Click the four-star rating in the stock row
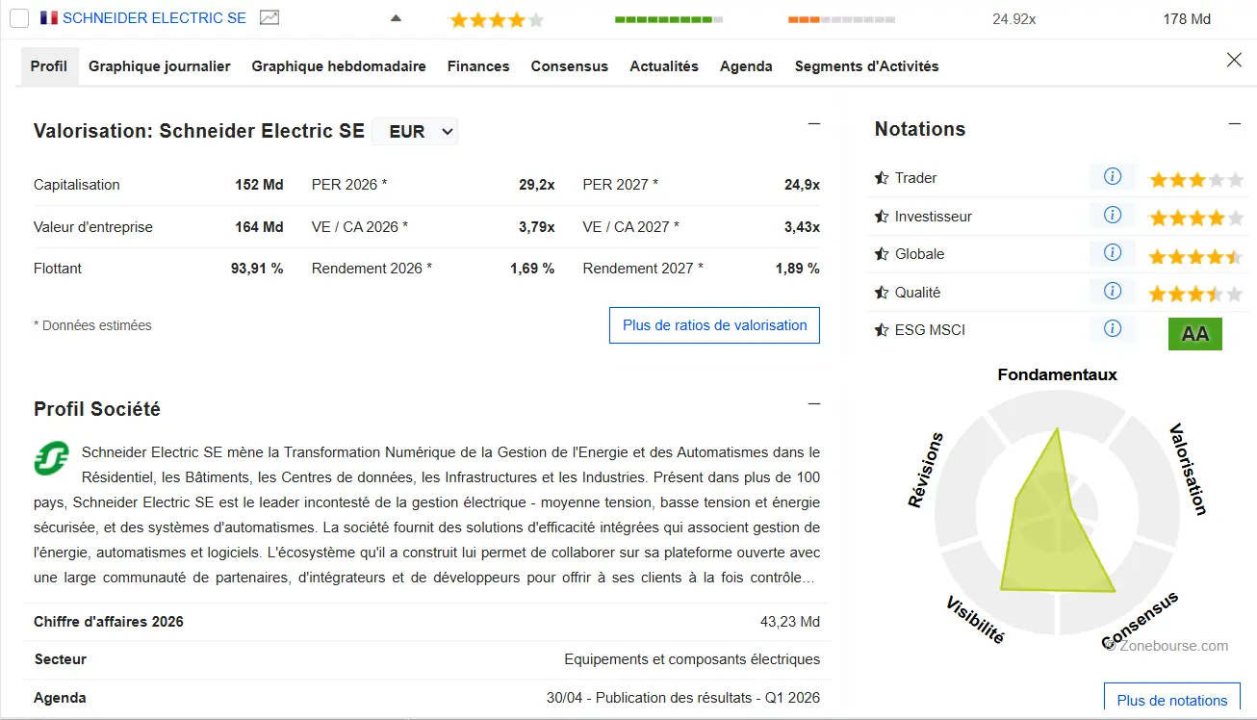Image resolution: width=1257 pixels, height=720 pixels. click(497, 19)
